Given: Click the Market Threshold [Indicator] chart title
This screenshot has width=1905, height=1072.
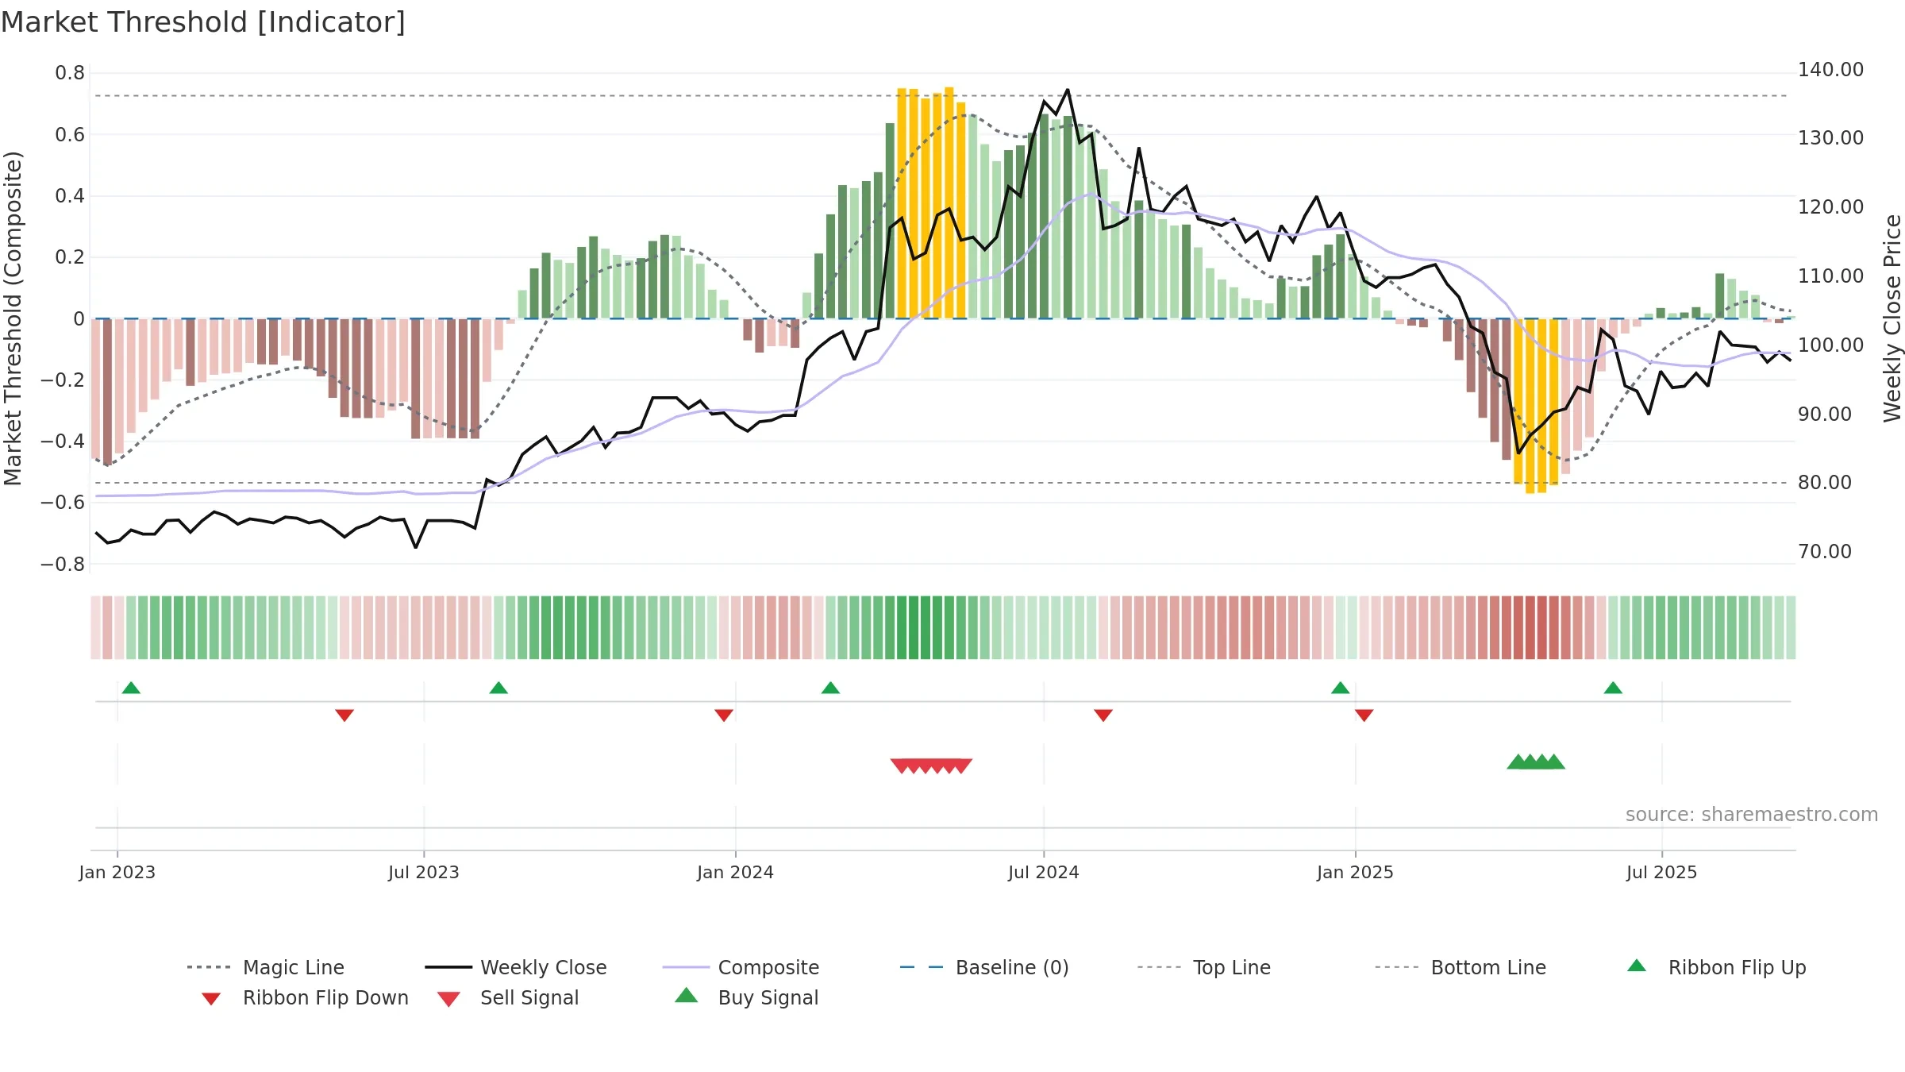Looking at the screenshot, I should click(203, 22).
